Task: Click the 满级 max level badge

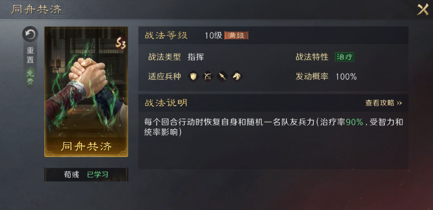Action: (236, 36)
